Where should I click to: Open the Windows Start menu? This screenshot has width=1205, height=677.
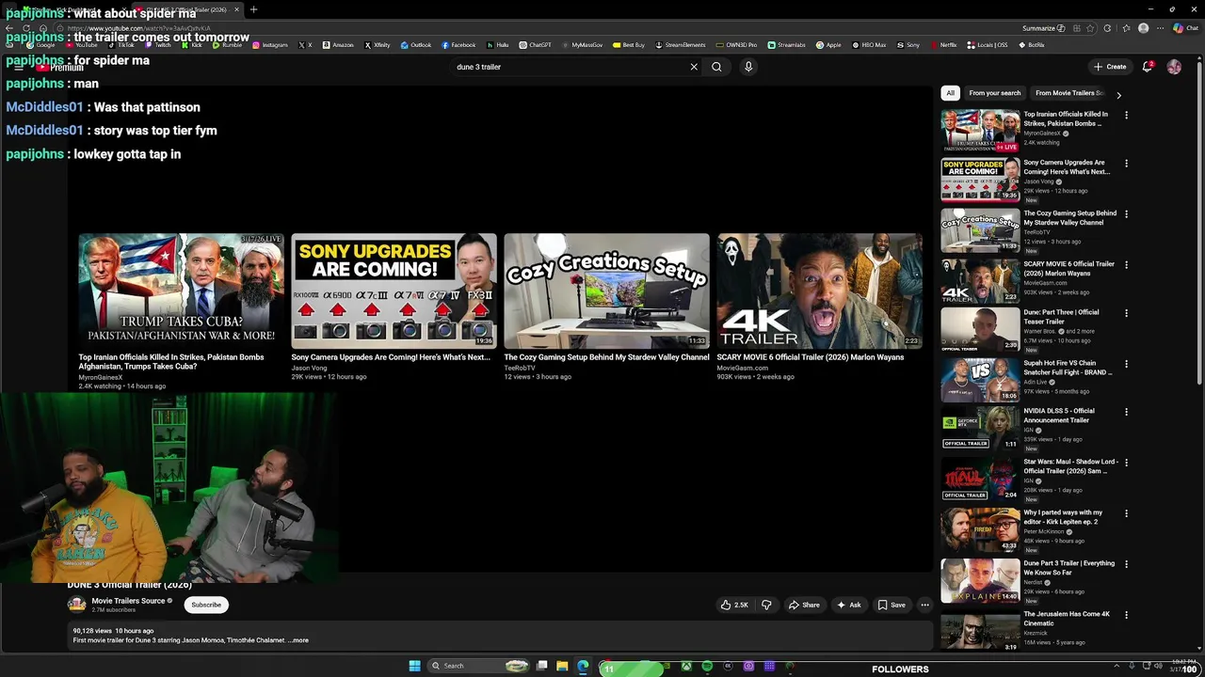[x=414, y=666]
